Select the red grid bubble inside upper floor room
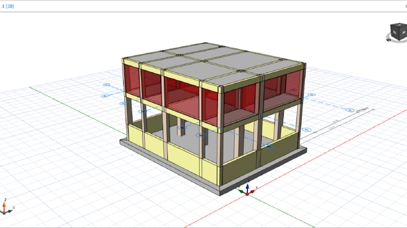Screen dimensions: 407x228 click(294, 90)
